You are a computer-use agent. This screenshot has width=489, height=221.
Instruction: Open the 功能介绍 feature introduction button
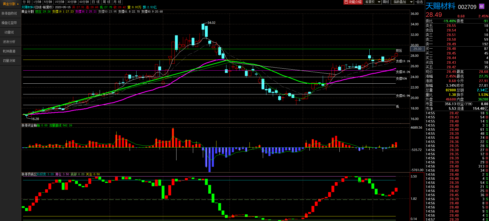click(353, 2)
